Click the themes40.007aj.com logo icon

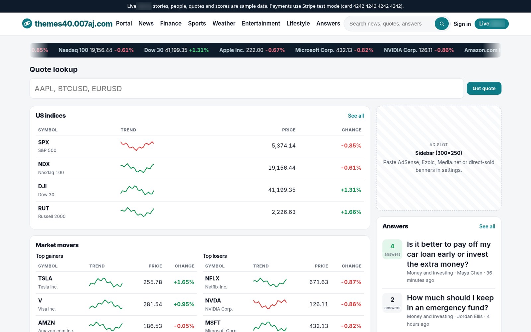click(27, 24)
